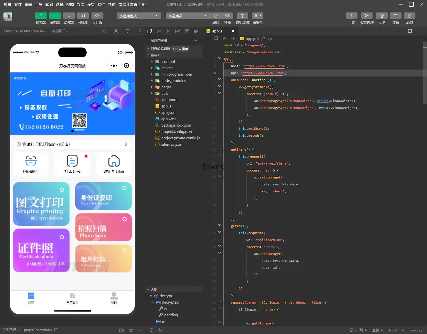The image size is (427, 334).
Task: Open the 工具 menu
Action: [39, 4]
